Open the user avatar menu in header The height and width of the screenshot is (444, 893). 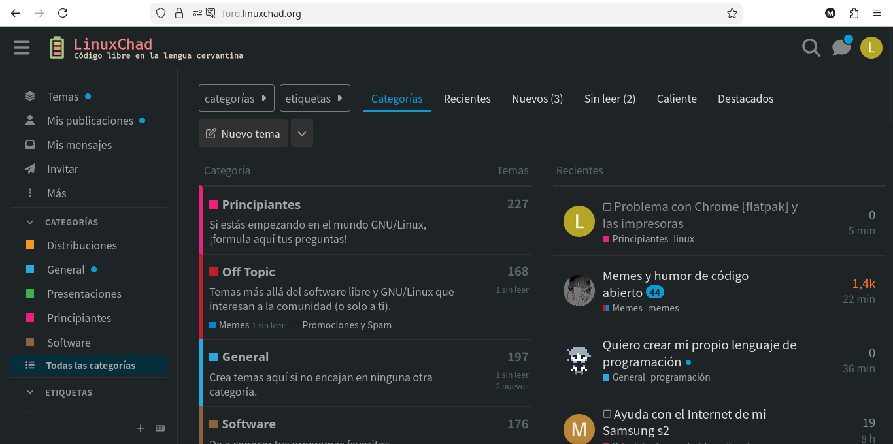pos(871,48)
